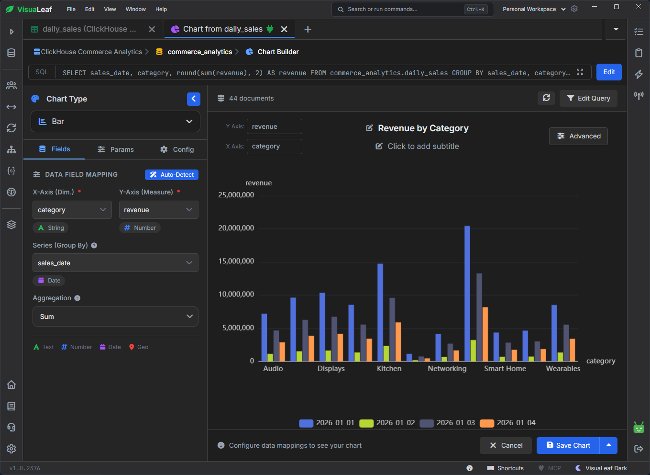Refresh the chart data
650x475 pixels.
coord(546,98)
